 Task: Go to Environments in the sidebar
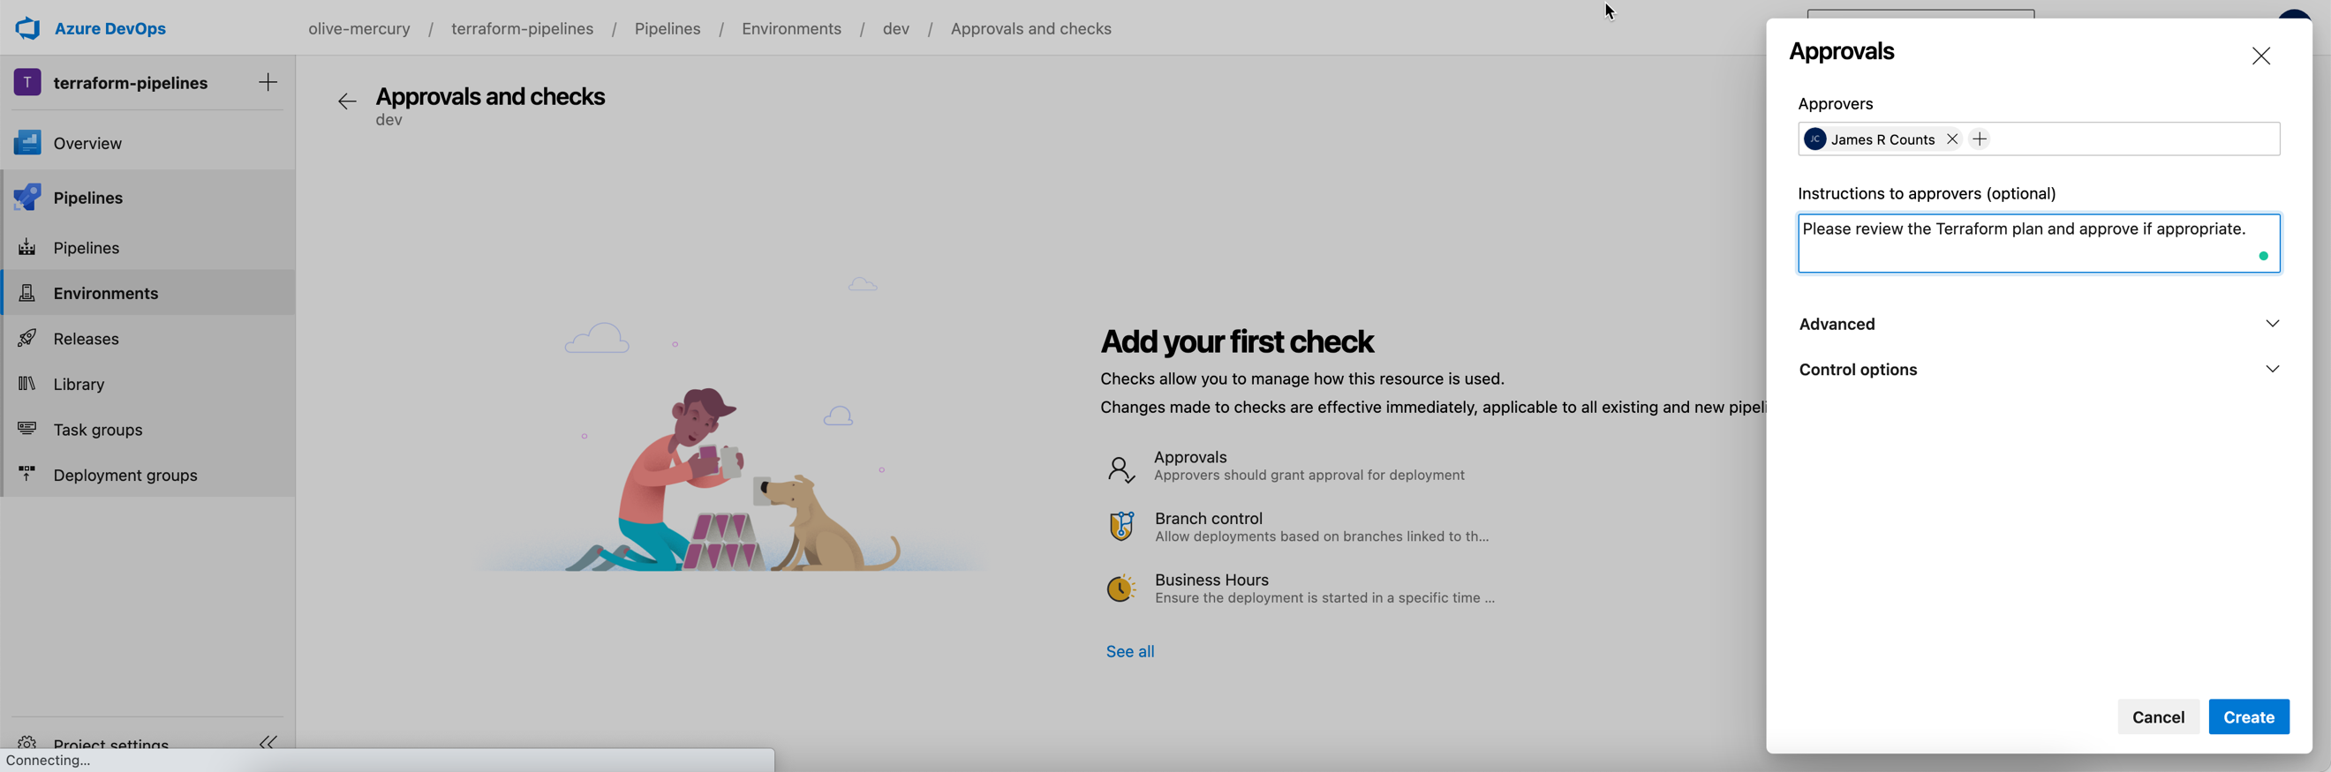148,293
